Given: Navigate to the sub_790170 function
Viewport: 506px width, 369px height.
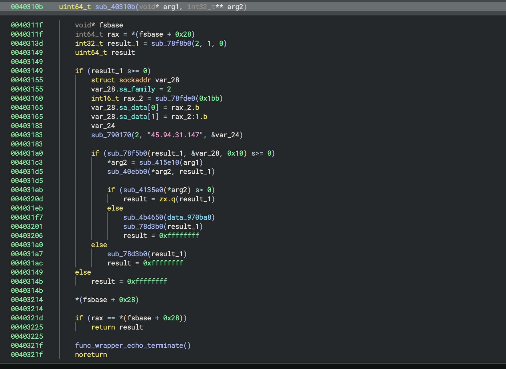Looking at the screenshot, I should coord(111,135).
